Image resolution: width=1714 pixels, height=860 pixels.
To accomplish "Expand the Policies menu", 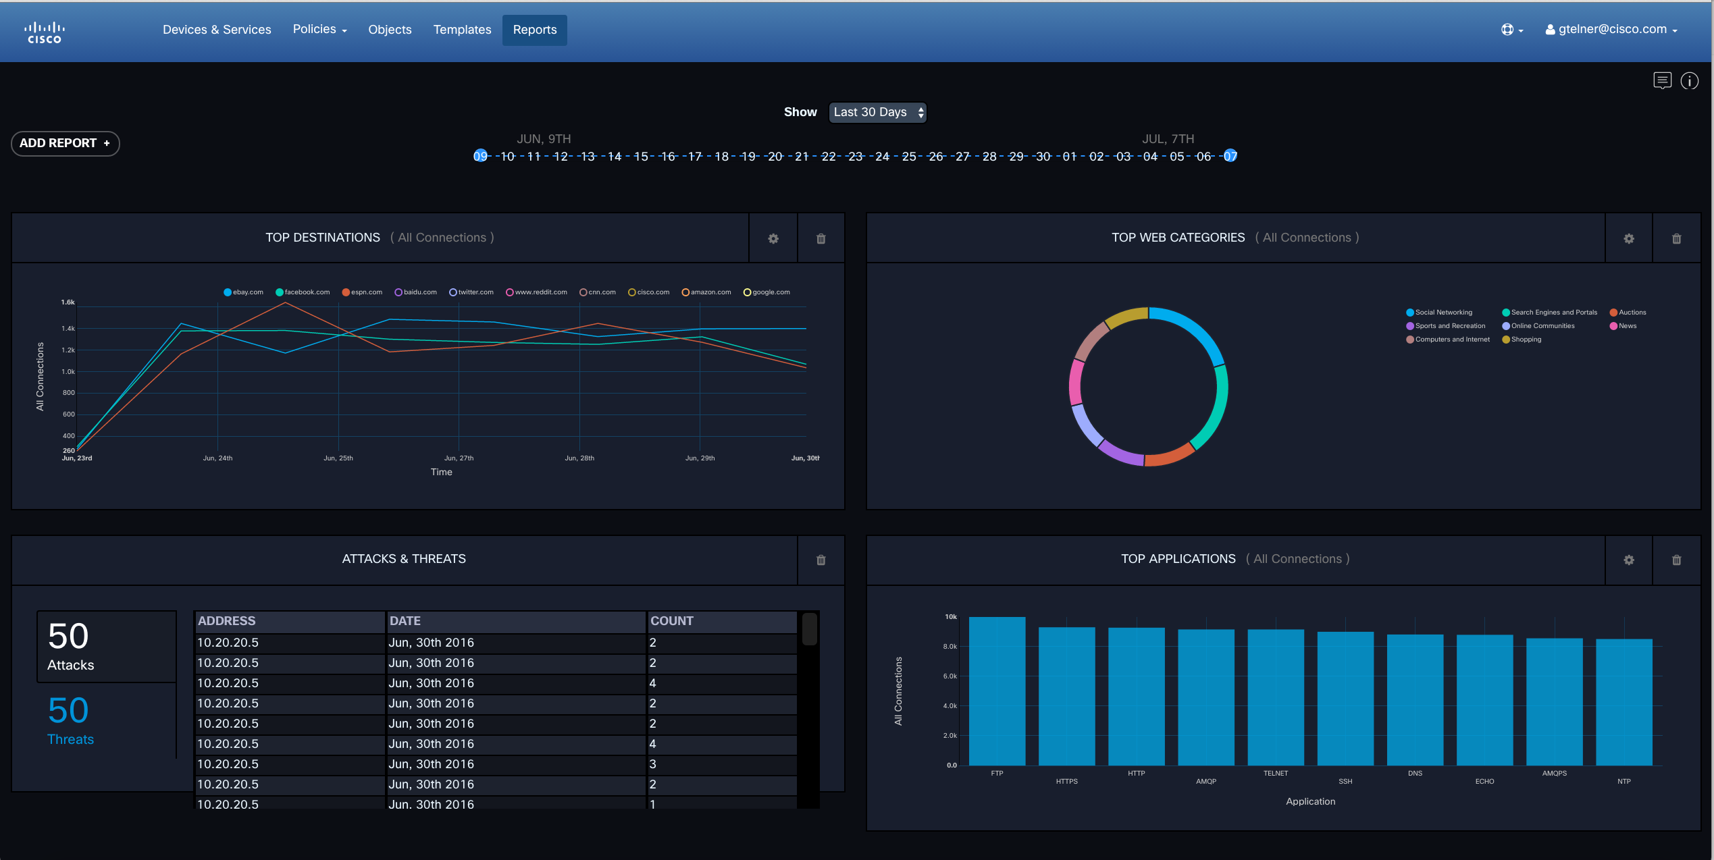I will click(x=319, y=30).
